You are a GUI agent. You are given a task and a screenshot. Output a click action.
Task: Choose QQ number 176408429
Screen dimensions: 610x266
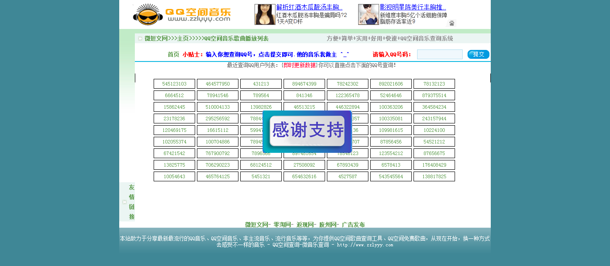tap(434, 165)
